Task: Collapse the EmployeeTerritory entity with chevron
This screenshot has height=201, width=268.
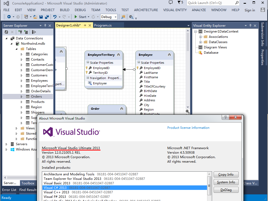Action: point(118,55)
